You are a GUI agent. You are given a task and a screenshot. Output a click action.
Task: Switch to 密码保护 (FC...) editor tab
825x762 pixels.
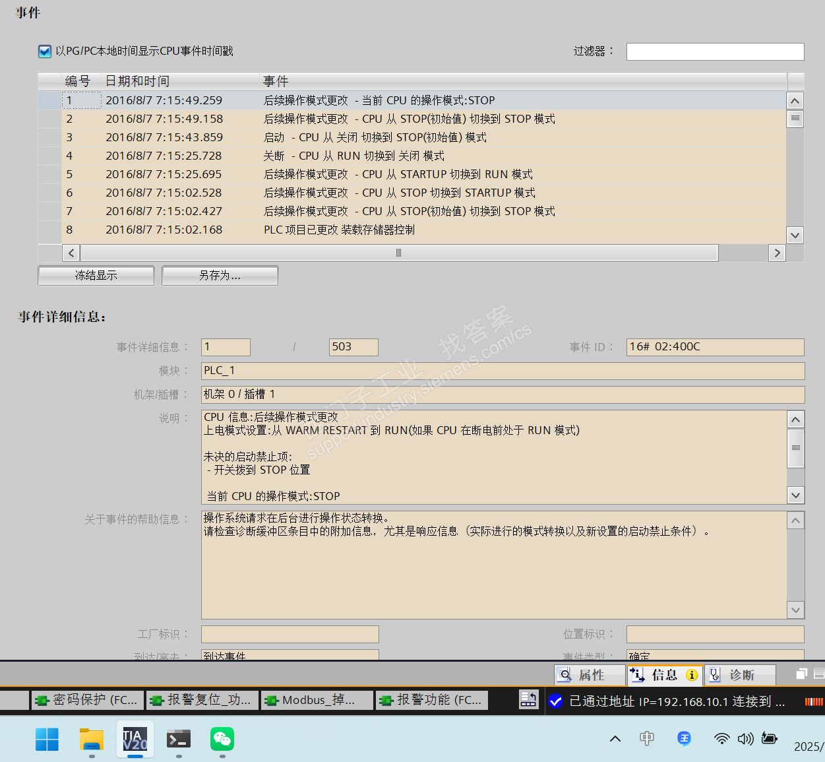87,700
